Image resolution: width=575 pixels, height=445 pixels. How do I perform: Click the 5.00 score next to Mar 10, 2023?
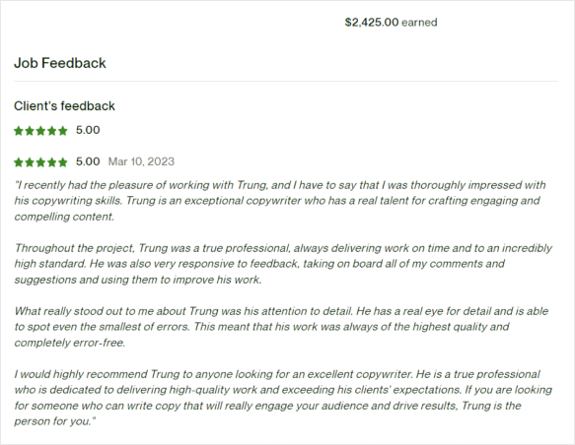pos(88,161)
